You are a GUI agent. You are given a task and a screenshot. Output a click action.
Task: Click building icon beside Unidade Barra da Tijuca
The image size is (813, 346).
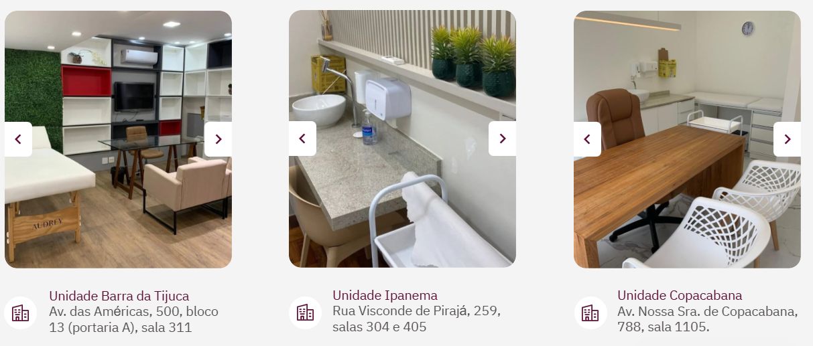point(21,313)
